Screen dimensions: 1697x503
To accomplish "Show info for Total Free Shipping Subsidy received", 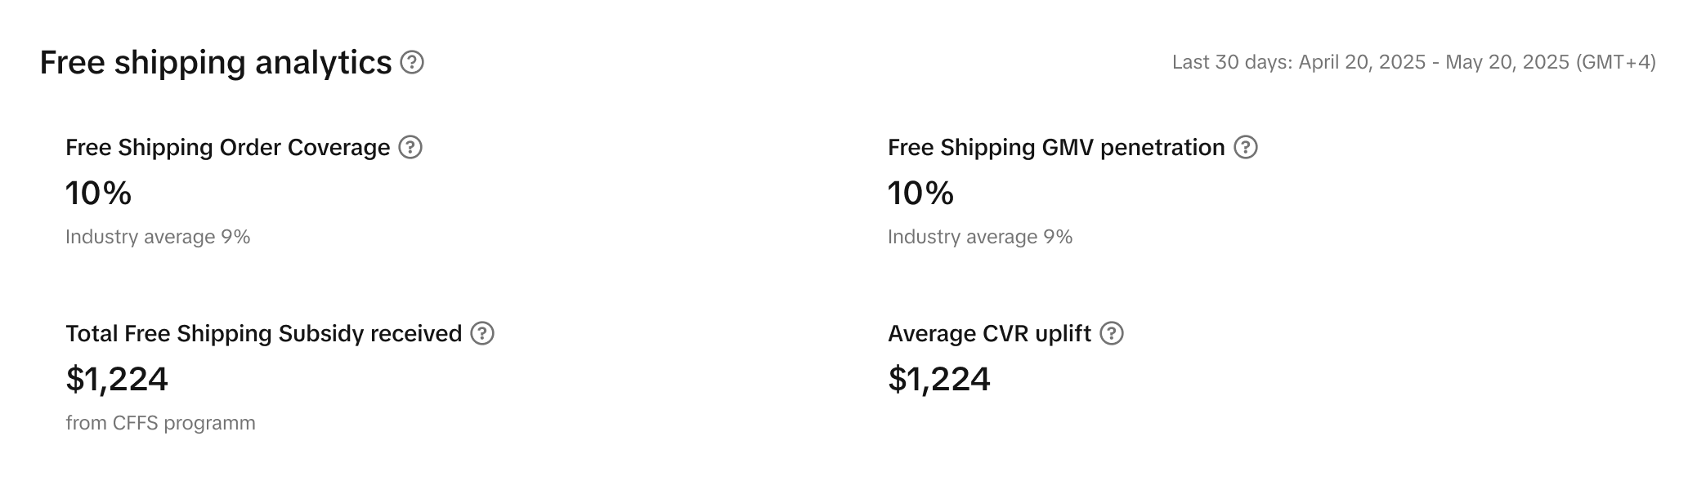I will 482,333.
